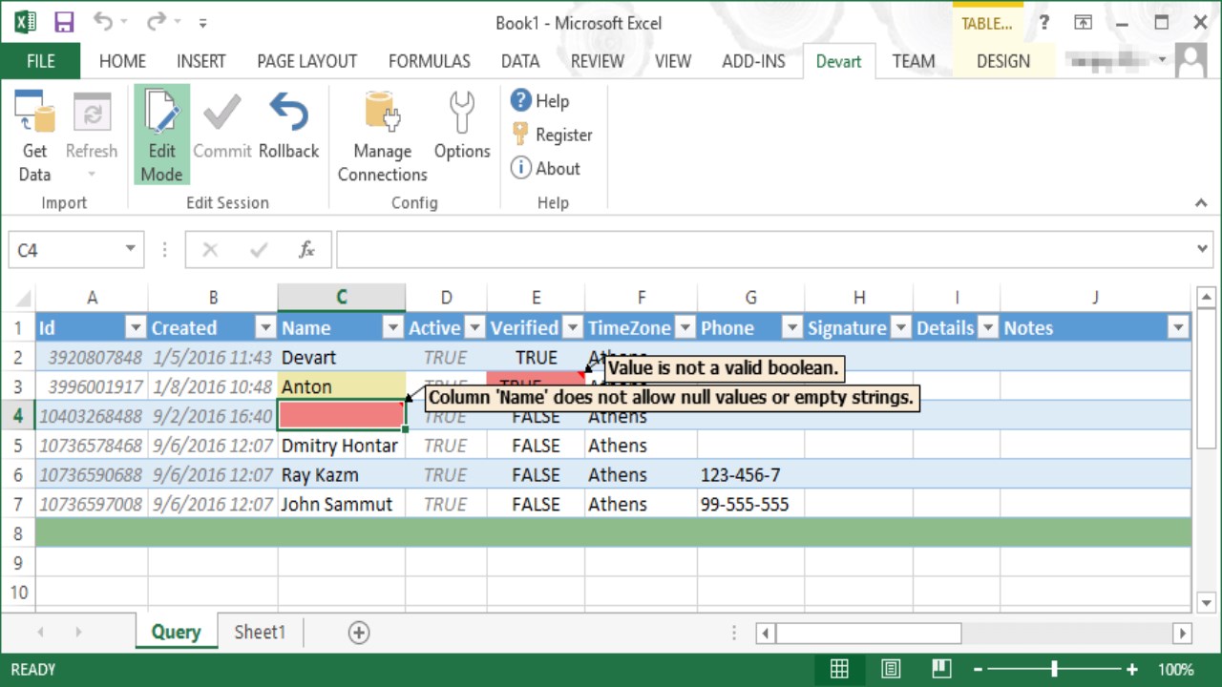Open Manage Connections
This screenshot has width=1222, height=687.
[382, 135]
